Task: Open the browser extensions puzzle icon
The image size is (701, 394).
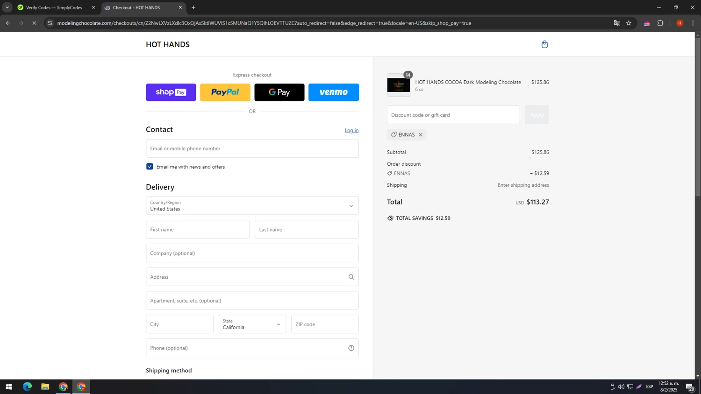Action: coord(660,23)
